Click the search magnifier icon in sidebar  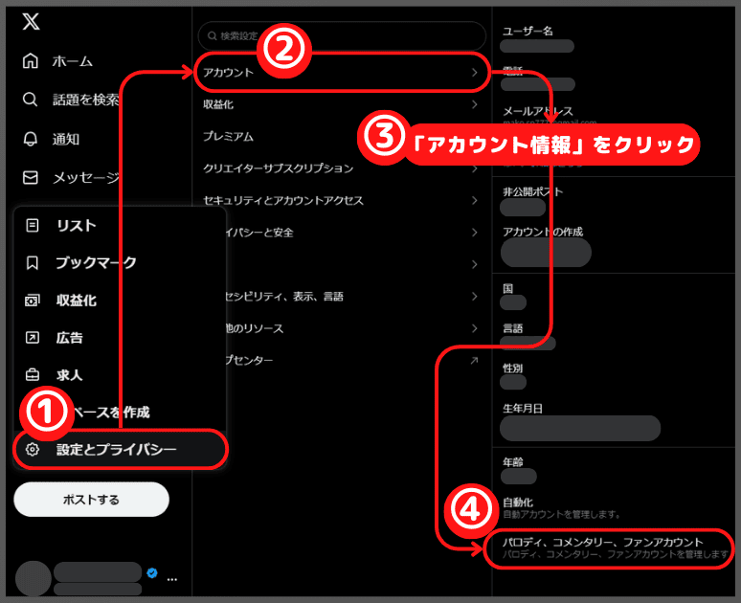click(32, 100)
